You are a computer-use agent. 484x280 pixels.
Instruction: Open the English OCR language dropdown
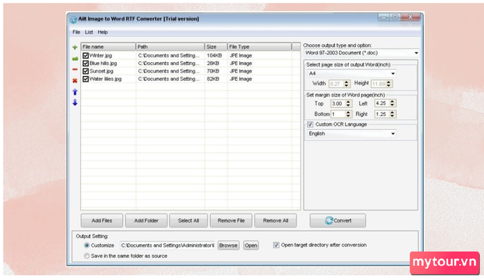[393, 133]
